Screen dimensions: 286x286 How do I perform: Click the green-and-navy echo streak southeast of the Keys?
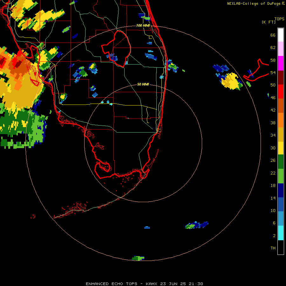tap(197, 225)
